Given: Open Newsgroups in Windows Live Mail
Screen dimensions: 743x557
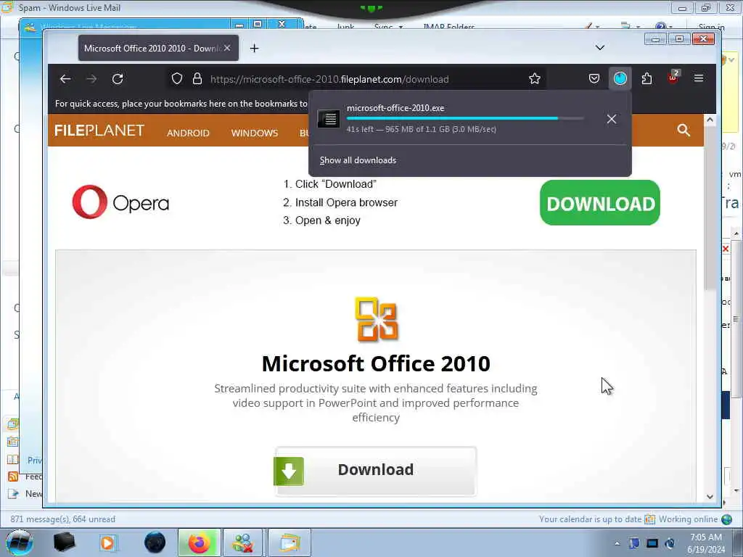Looking at the screenshot, I should coord(25,493).
